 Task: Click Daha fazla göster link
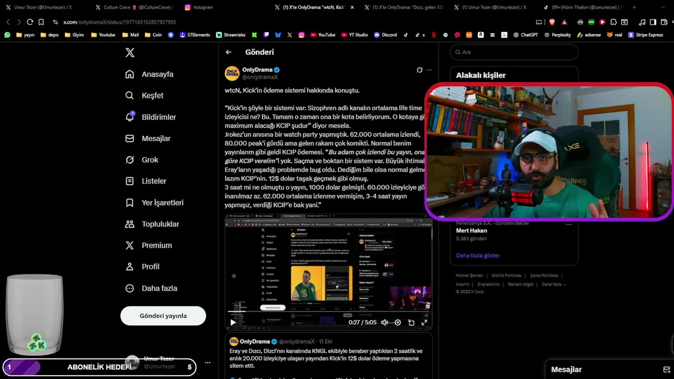coord(478,255)
